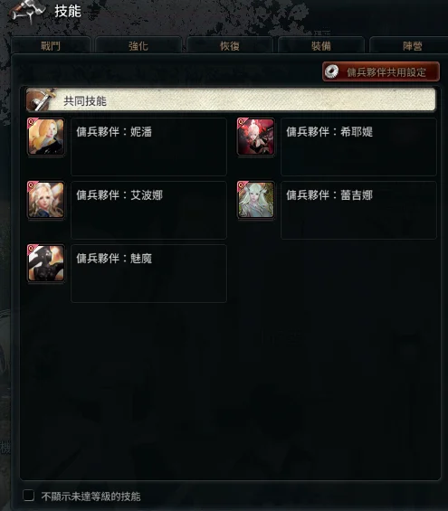Click the gear icon on 傭兵夥伴共用設定
Viewport: 448px width, 511px height.
tap(332, 71)
